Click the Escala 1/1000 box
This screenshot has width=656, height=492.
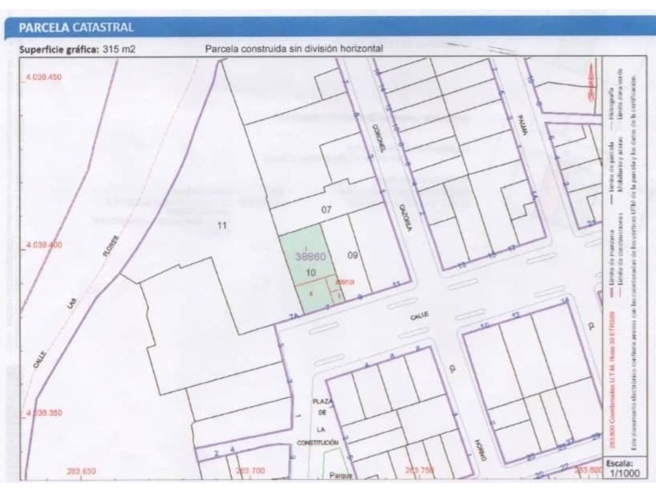point(623,468)
